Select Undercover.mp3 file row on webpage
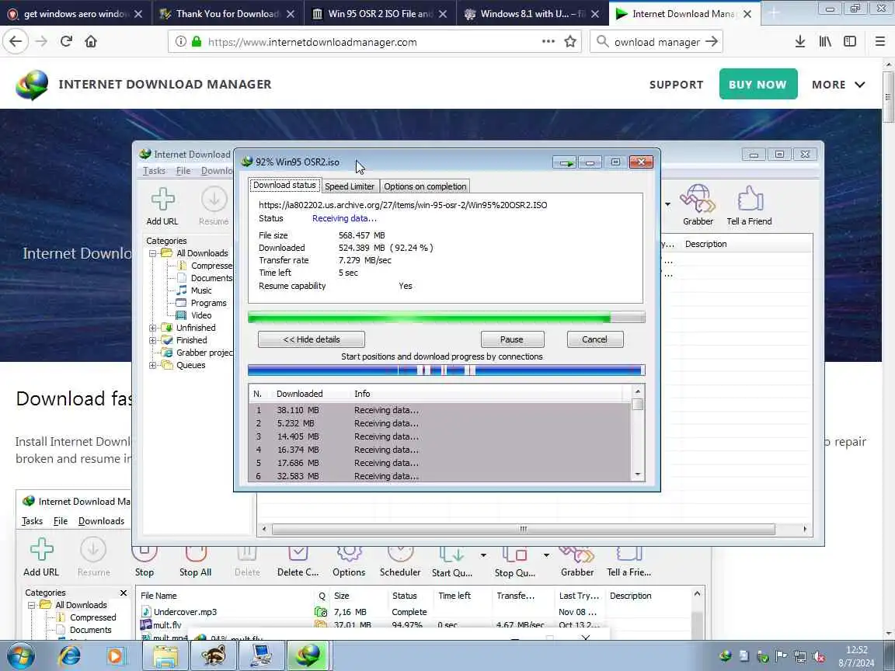895x671 pixels. point(420,612)
